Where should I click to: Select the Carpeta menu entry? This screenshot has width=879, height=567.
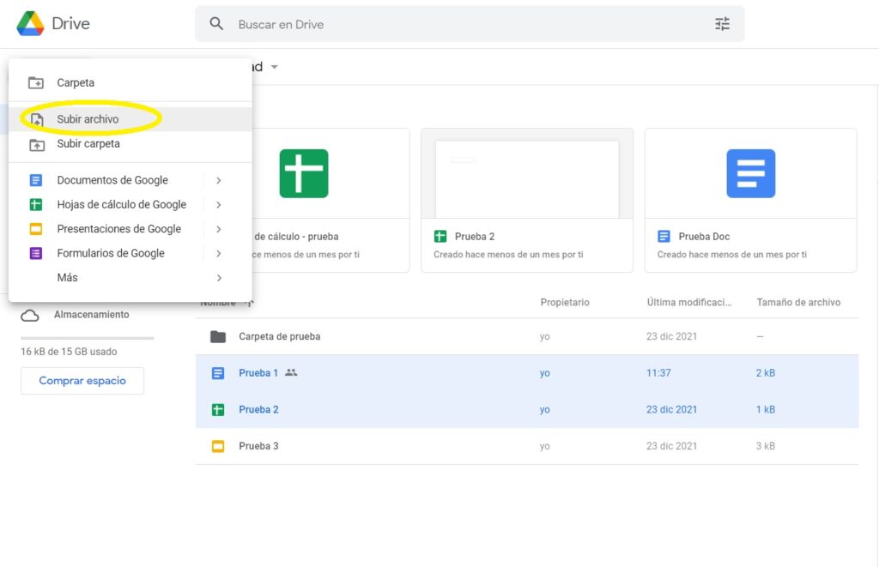click(130, 83)
